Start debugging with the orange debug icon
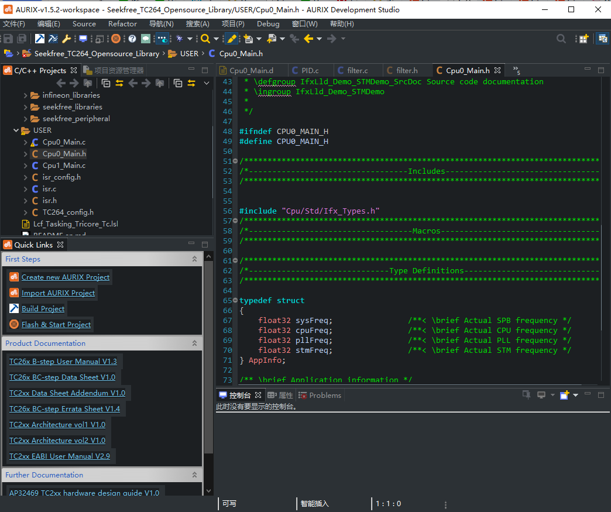The height and width of the screenshot is (512, 611). [115, 39]
